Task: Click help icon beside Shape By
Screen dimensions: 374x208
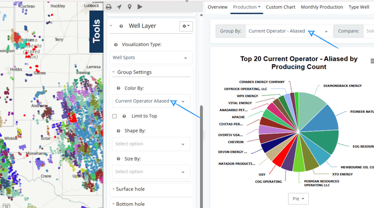Action: (x=119, y=131)
